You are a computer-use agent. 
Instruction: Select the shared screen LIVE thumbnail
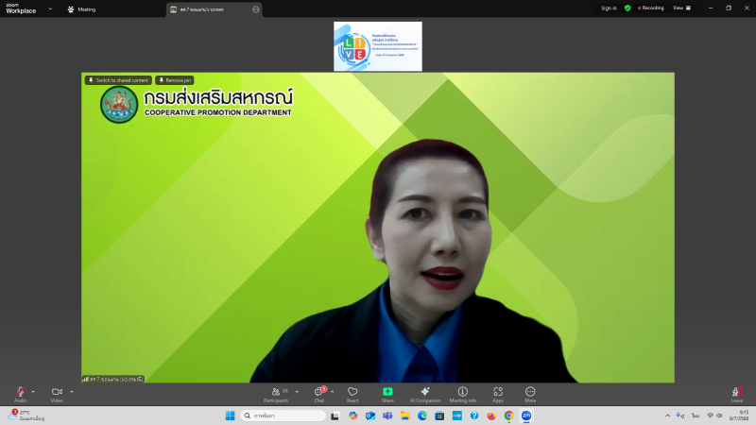point(377,46)
